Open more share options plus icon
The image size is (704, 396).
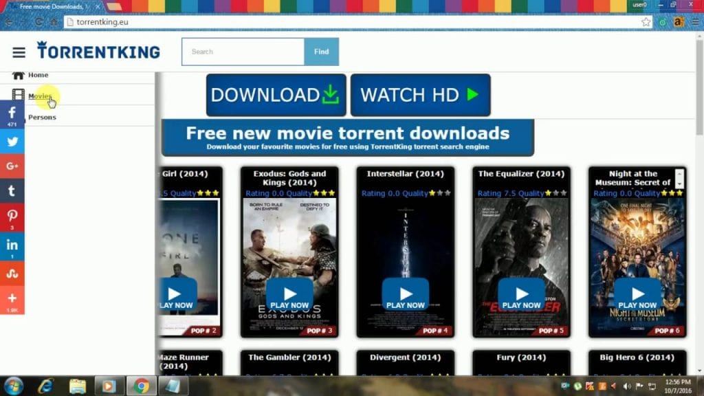click(12, 300)
